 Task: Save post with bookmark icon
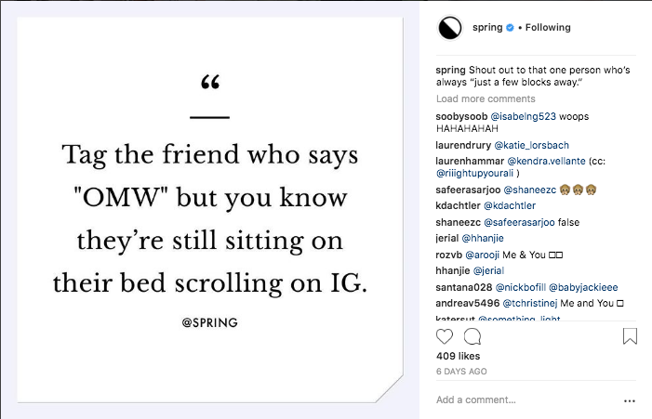point(630,335)
